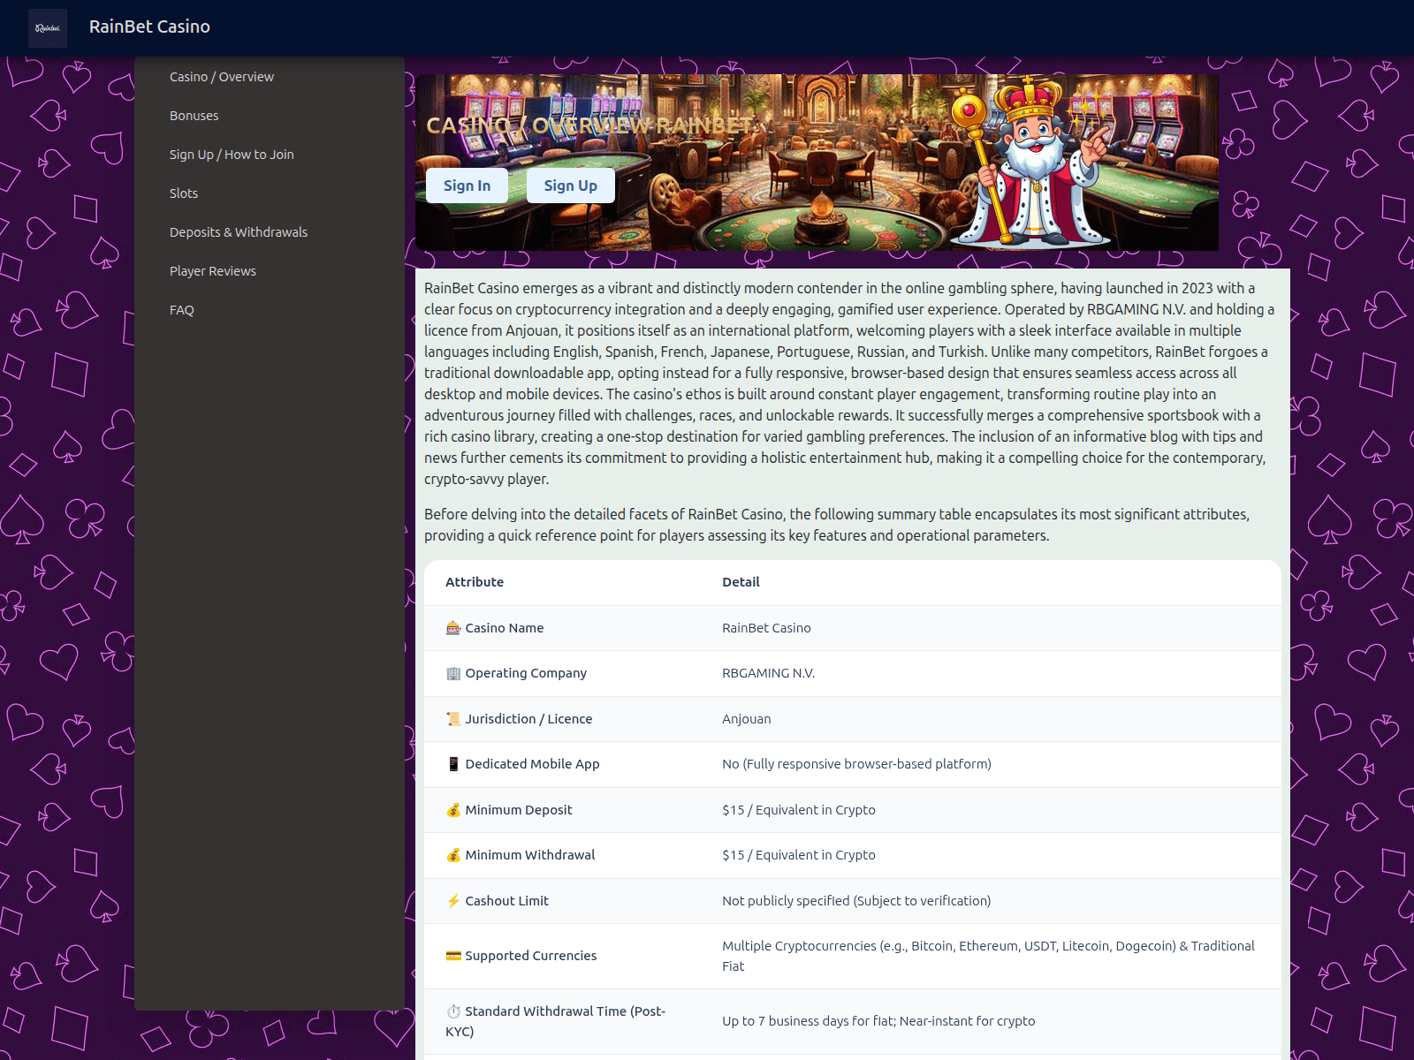
Task: Click the Attribute column header
Action: click(x=475, y=582)
